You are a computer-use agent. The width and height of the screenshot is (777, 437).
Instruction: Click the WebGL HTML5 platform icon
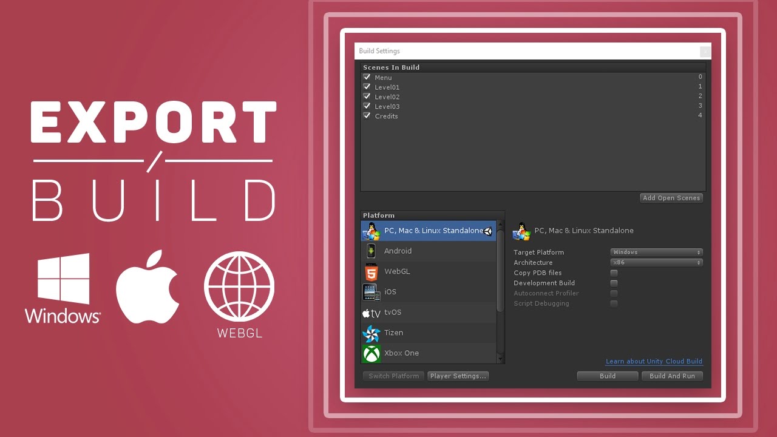coord(371,271)
